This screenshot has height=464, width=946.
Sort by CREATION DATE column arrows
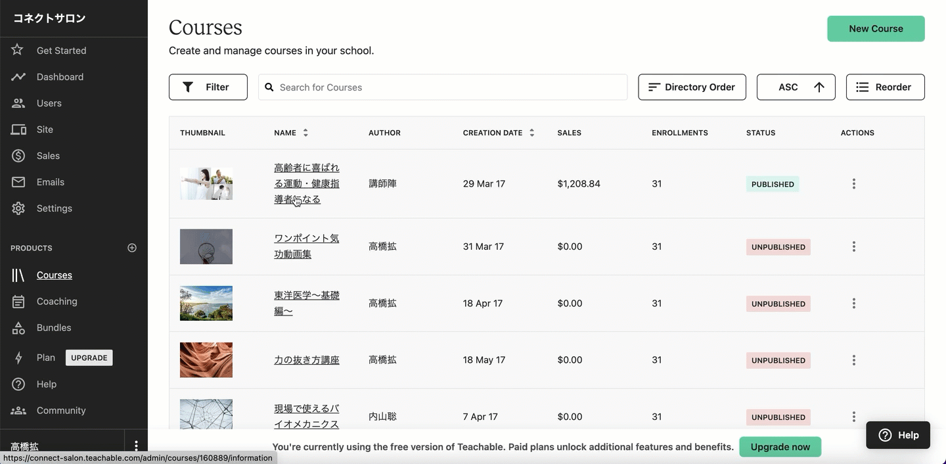tap(531, 133)
